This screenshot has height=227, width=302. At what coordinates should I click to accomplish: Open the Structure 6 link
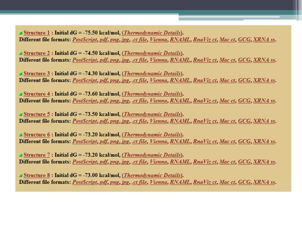36,135
